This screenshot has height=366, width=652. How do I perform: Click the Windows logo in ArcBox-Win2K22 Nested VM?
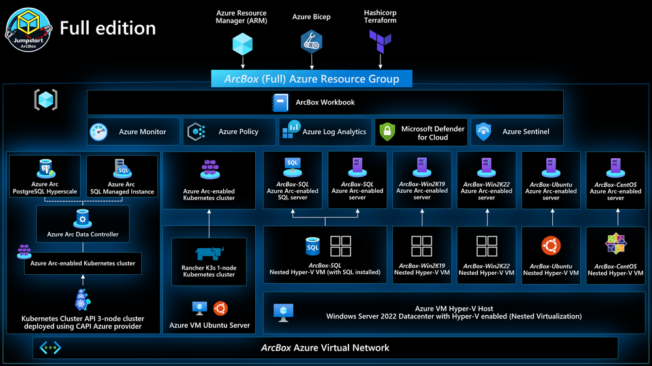486,246
